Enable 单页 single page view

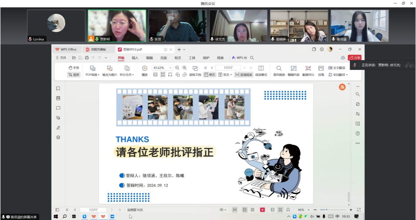(x=210, y=75)
